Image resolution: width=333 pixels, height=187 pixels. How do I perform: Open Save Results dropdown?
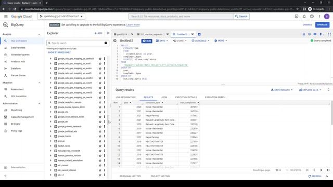click(282, 90)
